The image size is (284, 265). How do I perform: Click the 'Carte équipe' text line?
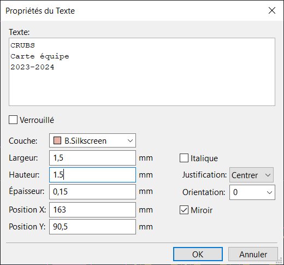(40, 56)
